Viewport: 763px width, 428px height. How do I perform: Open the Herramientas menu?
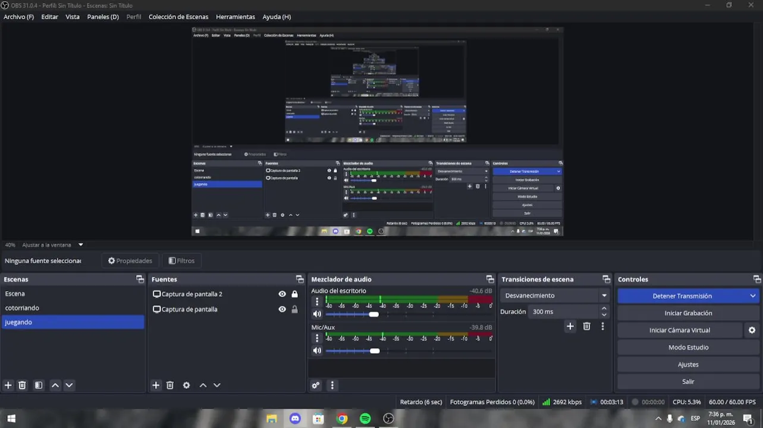[236, 17]
